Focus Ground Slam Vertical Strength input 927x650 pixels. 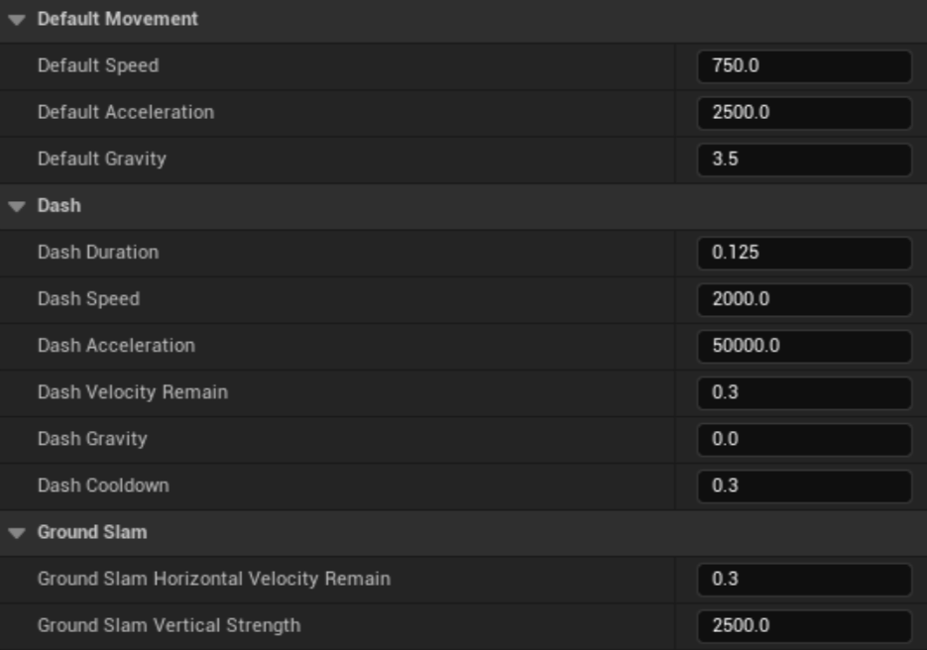coord(803,625)
